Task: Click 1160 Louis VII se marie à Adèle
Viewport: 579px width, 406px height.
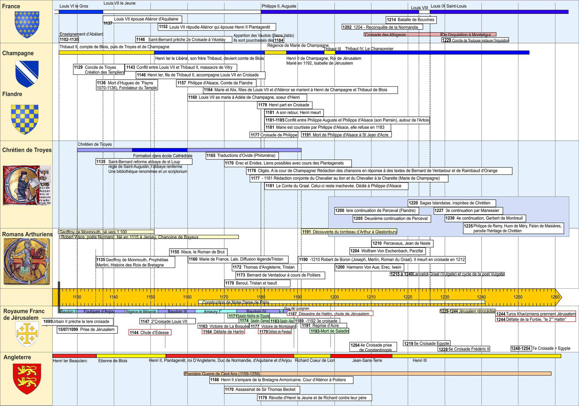Action: point(247,98)
